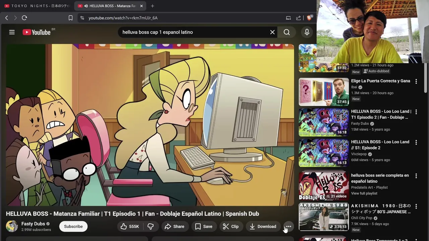
Task: Close the HELLUVA BOSS browser tab
Action: coord(141,6)
